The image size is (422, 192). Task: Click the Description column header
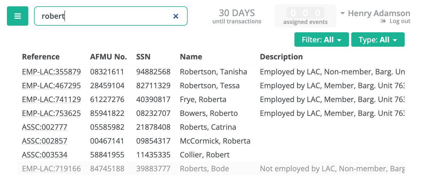(281, 57)
